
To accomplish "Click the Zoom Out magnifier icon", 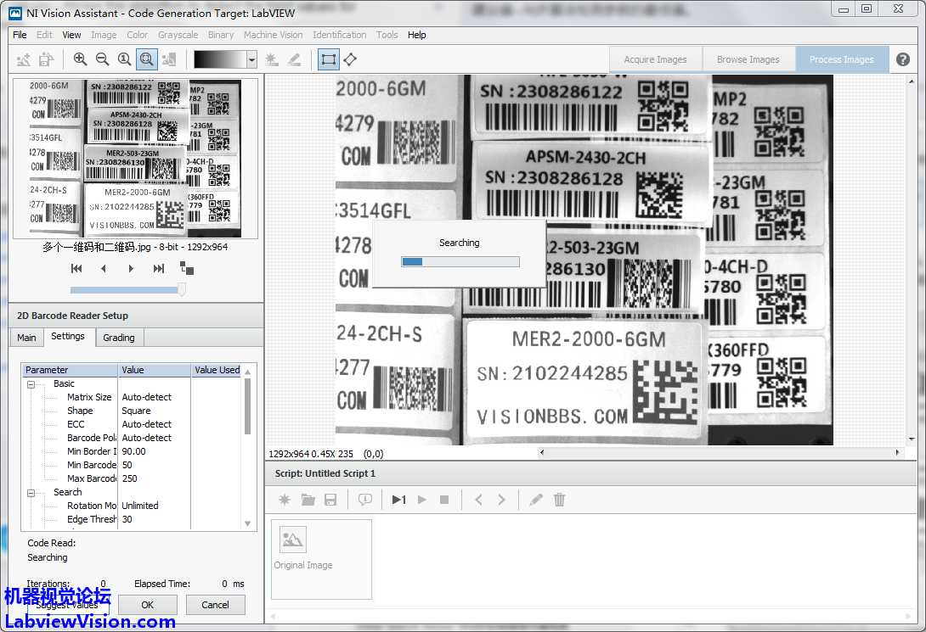I will (102, 59).
